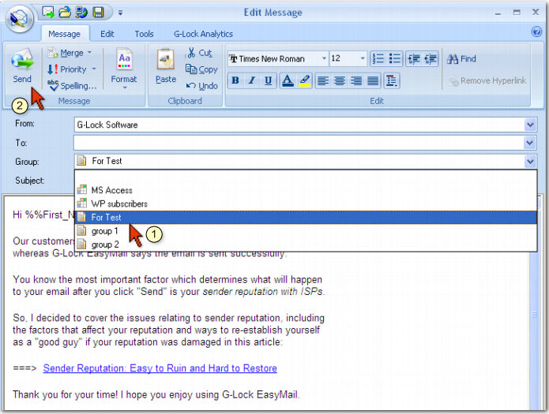This screenshot has height=414, width=549.
Task: Insert bulleted list
Action: 395,58
